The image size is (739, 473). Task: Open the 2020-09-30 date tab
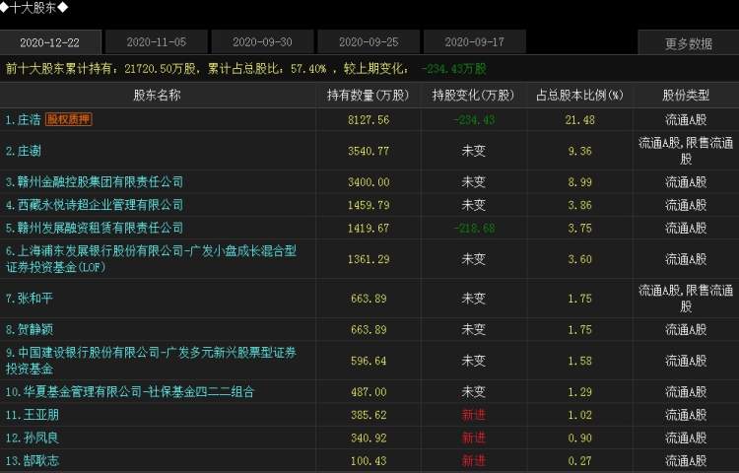pyautogui.click(x=262, y=42)
